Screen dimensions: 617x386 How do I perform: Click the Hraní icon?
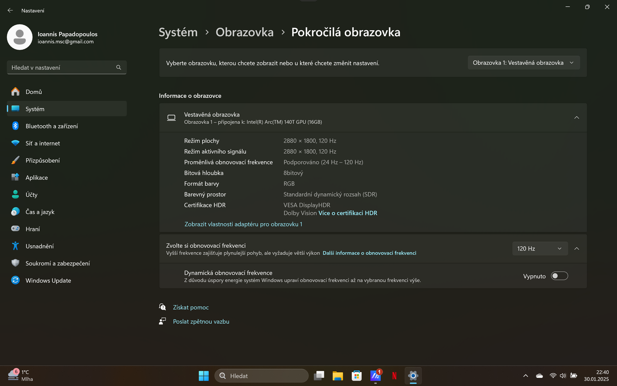click(x=15, y=229)
